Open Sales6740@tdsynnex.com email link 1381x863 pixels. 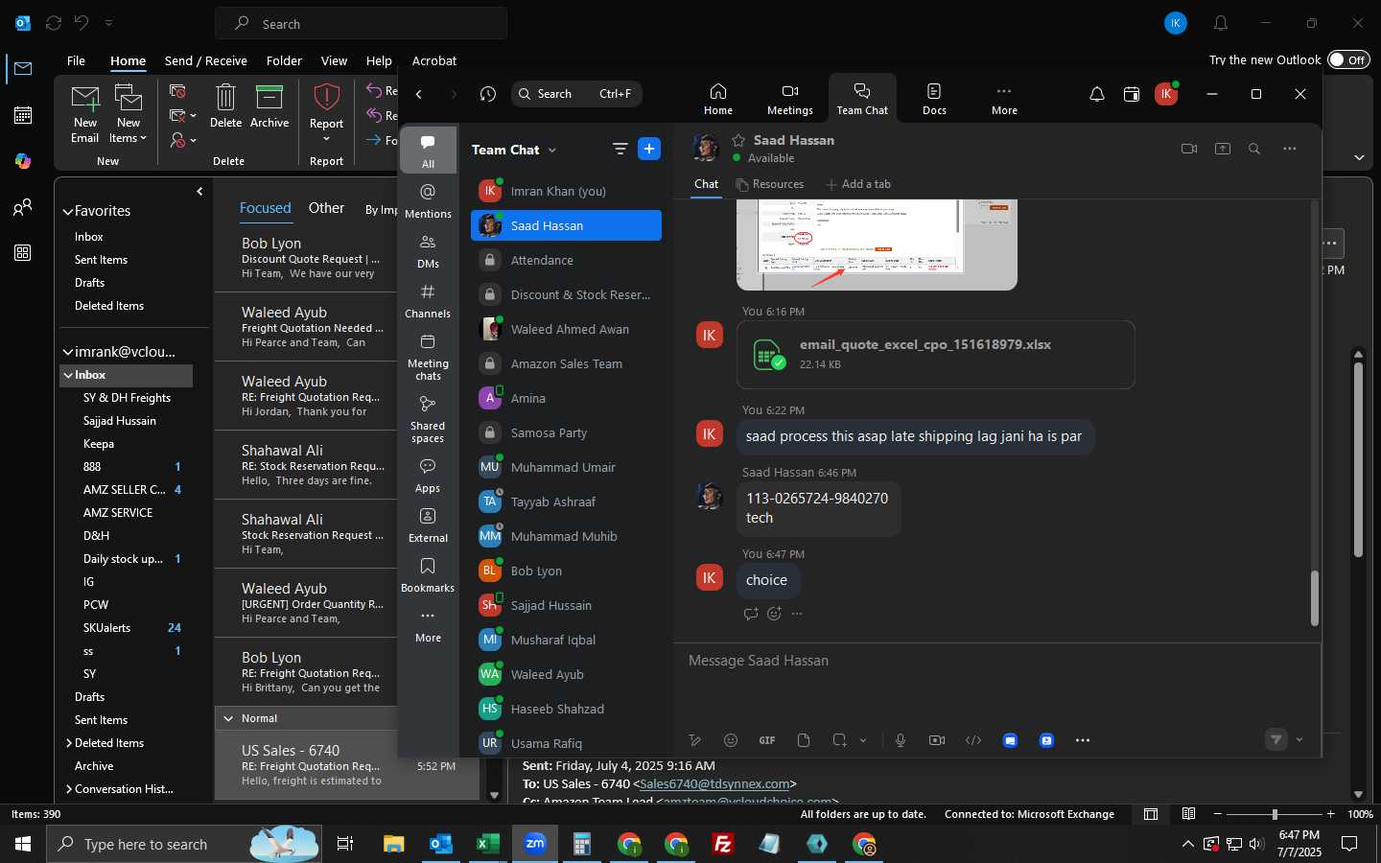(714, 783)
